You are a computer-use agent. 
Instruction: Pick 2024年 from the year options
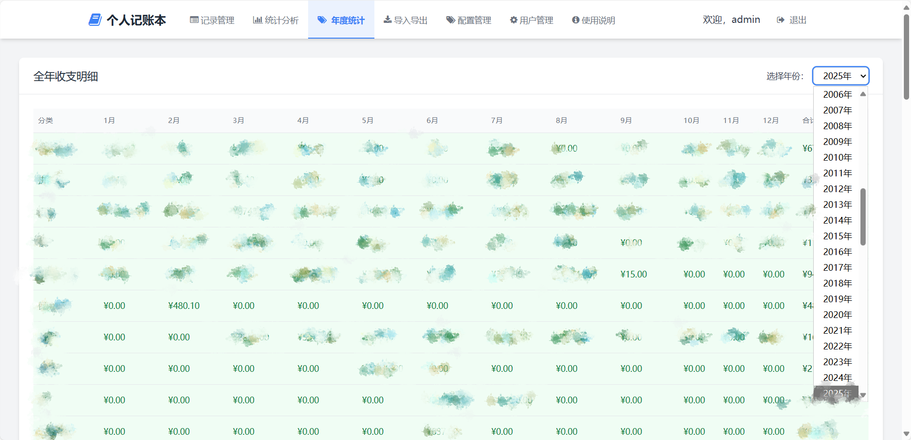click(x=838, y=378)
